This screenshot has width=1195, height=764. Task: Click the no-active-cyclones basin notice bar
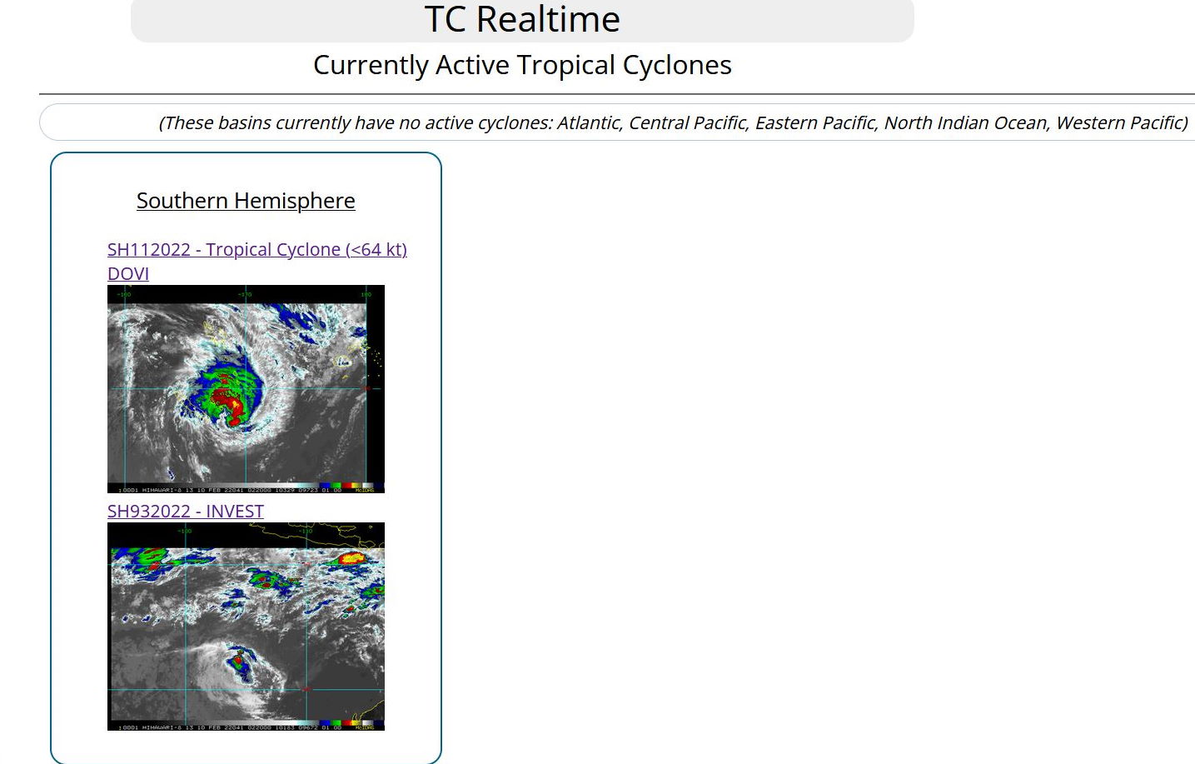click(616, 122)
